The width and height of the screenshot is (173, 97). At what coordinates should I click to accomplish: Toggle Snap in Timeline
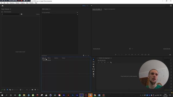click(102, 63)
